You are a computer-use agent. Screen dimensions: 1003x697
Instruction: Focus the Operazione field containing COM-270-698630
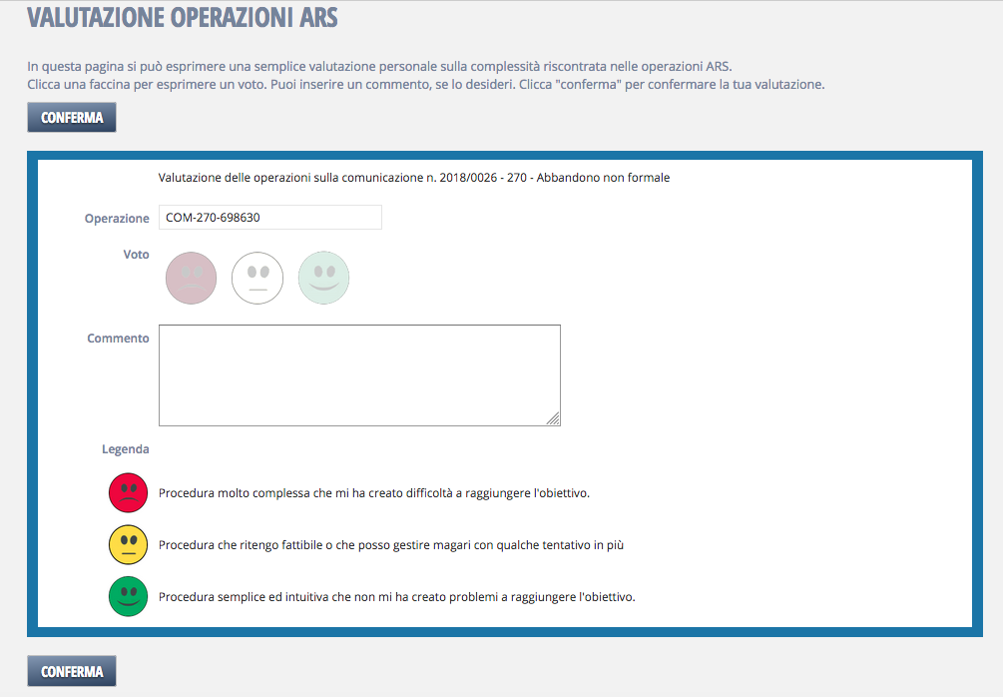(x=269, y=218)
